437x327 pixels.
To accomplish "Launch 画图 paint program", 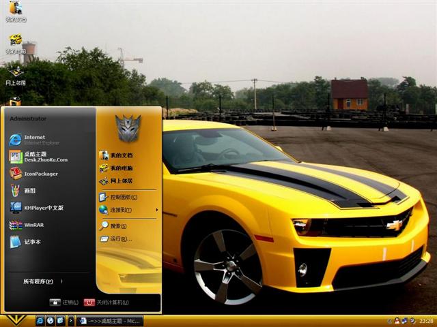I will pos(23,191).
